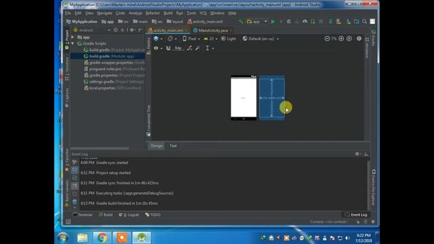This screenshot has height=244, width=434.
Task: Open the Pixel device dropdown
Action: (x=191, y=39)
